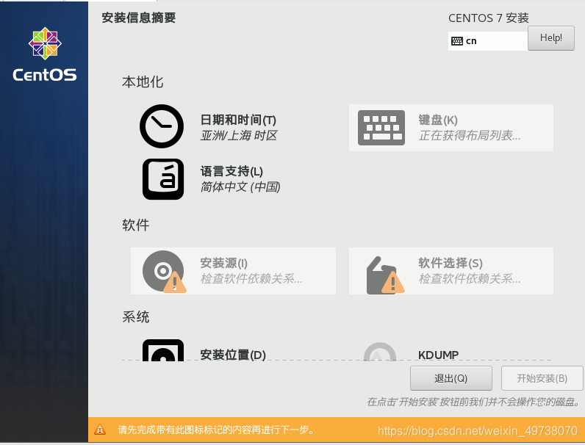Click the 软件 section heading
Viewport: 585px width, 445px height.
click(x=136, y=225)
